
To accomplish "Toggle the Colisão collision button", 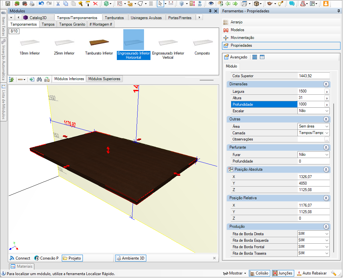I will click(259, 273).
